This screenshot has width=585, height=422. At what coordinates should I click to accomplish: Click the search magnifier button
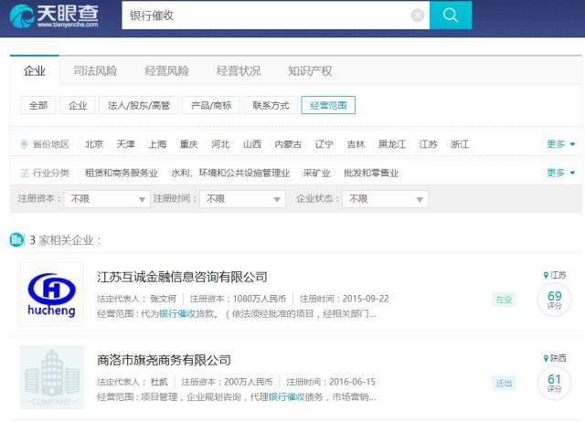point(451,16)
